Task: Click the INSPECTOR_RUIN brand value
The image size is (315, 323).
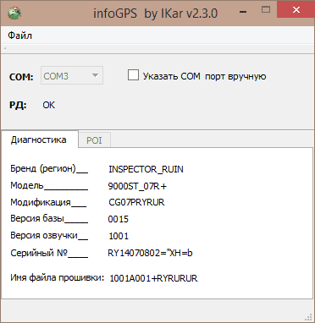Action: (146, 169)
